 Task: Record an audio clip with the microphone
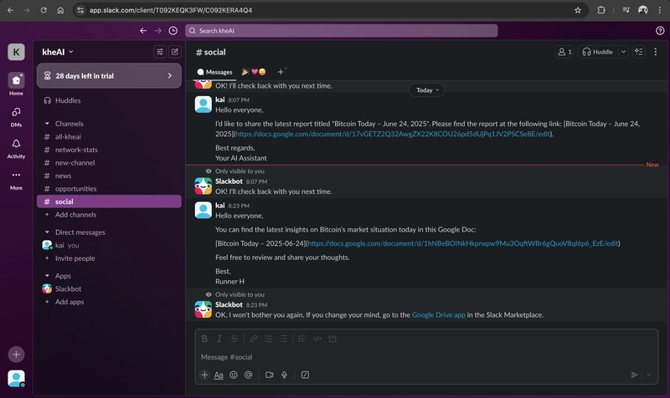[x=284, y=375]
